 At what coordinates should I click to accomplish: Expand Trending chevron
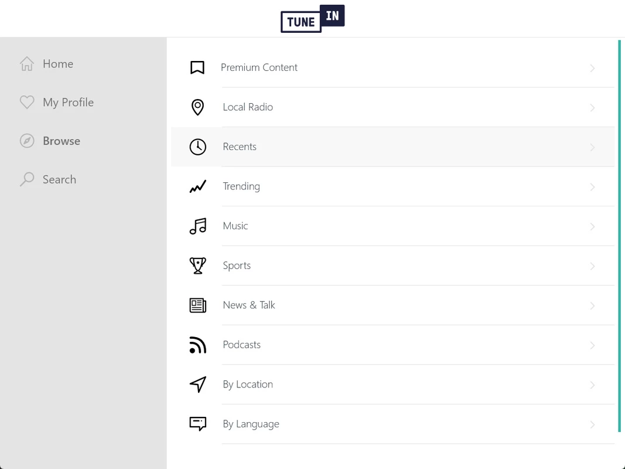pyautogui.click(x=592, y=187)
